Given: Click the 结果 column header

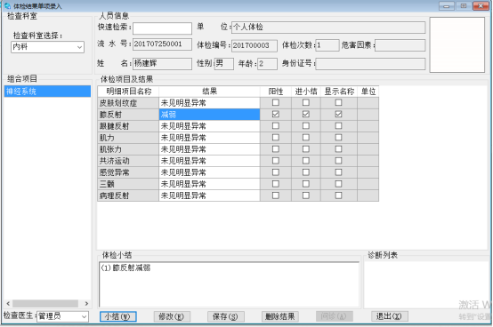Looking at the screenshot, I should coord(209,92).
